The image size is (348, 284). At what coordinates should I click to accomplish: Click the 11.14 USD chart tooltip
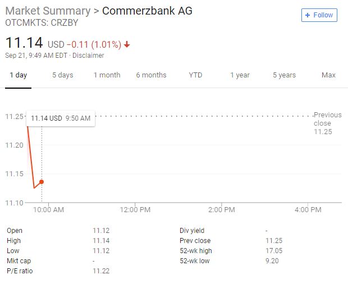[x=61, y=118]
